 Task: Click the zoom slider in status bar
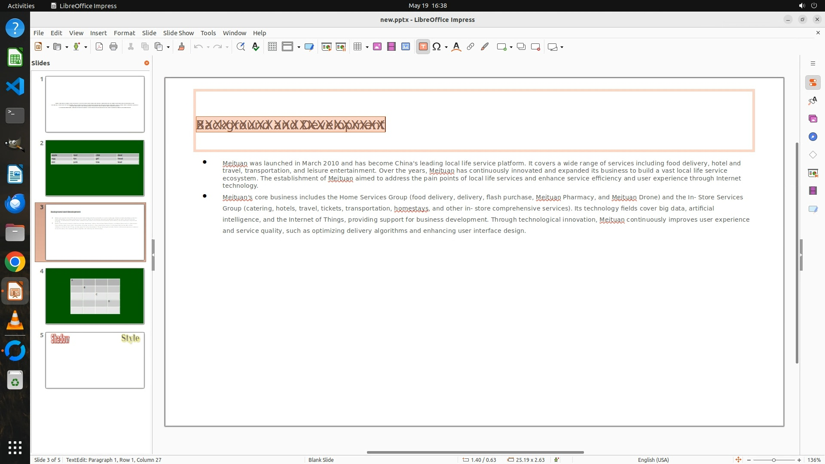pyautogui.click(x=773, y=460)
